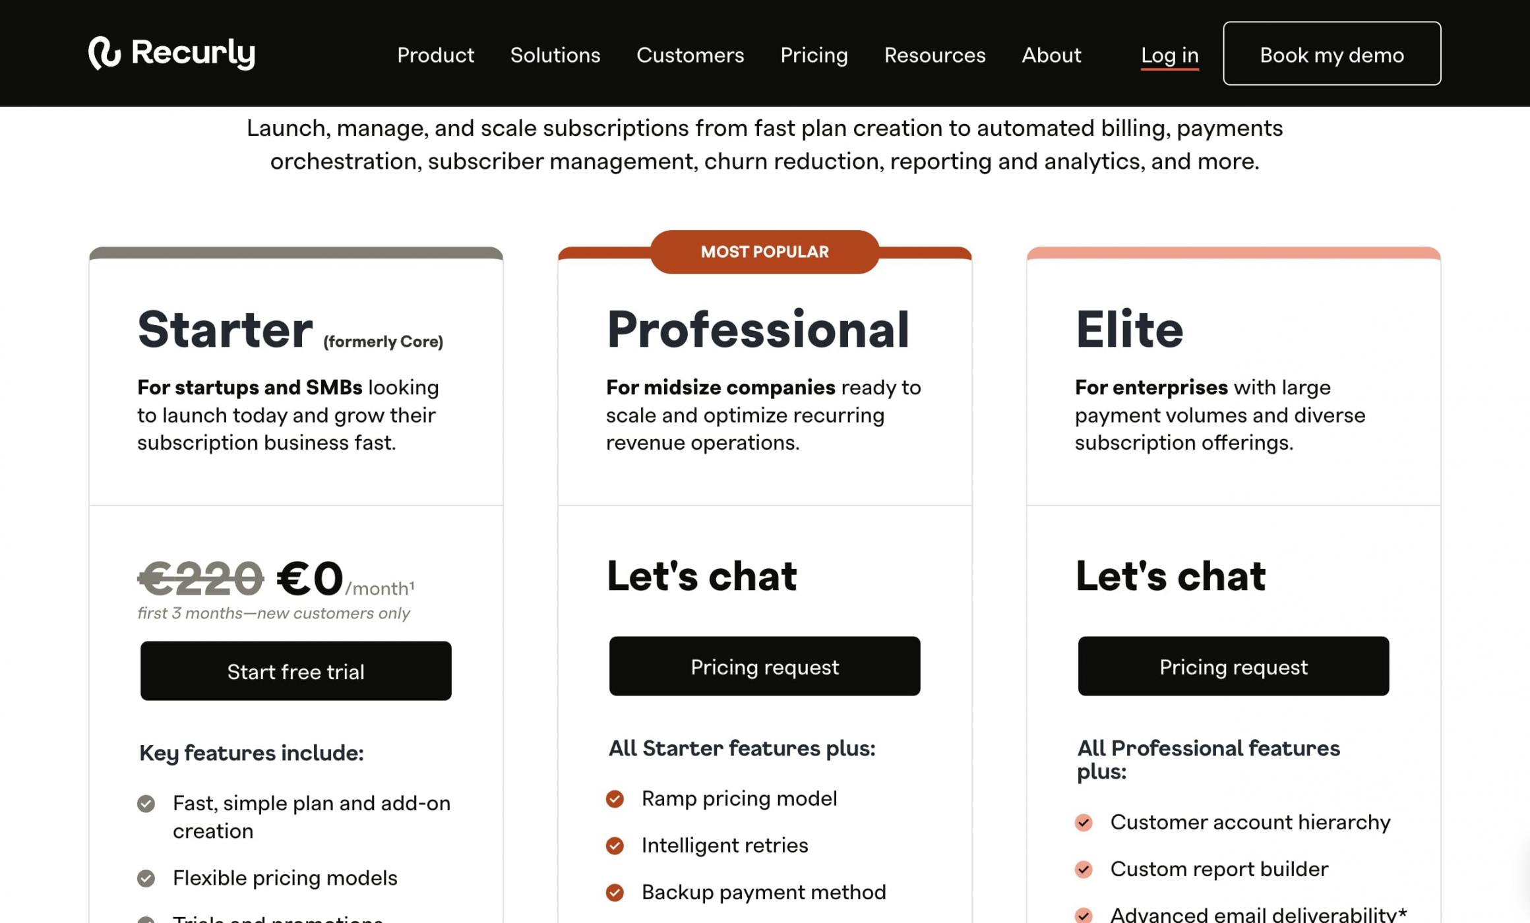Image resolution: width=1530 pixels, height=923 pixels.
Task: Click 'For enterprises' description
Action: tap(1220, 415)
